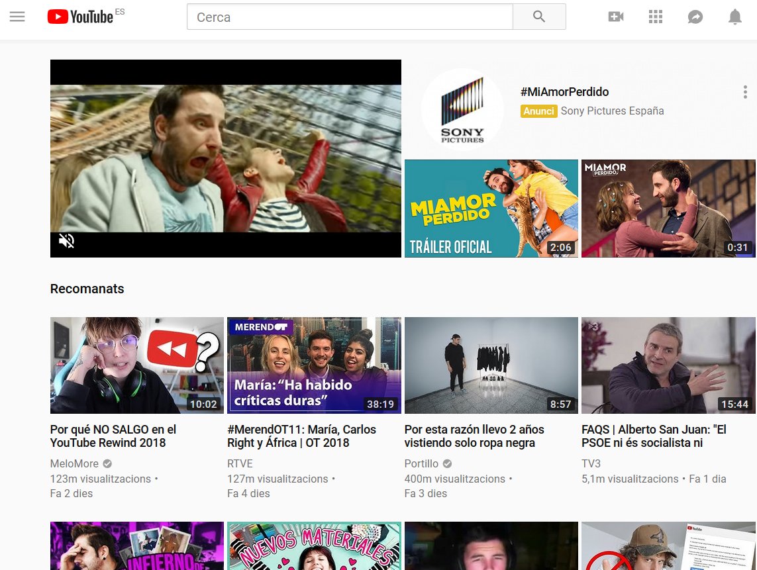Viewport: 757px width, 570px height.
Task: Click the 'Fa 2 dies' upload date text
Action: coord(72,493)
